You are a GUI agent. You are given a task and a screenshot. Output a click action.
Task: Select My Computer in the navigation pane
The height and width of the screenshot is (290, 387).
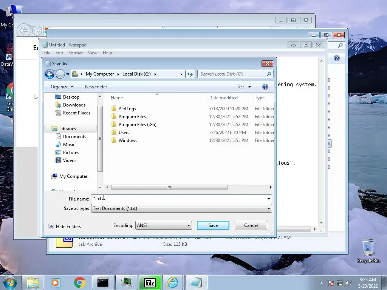click(x=73, y=176)
